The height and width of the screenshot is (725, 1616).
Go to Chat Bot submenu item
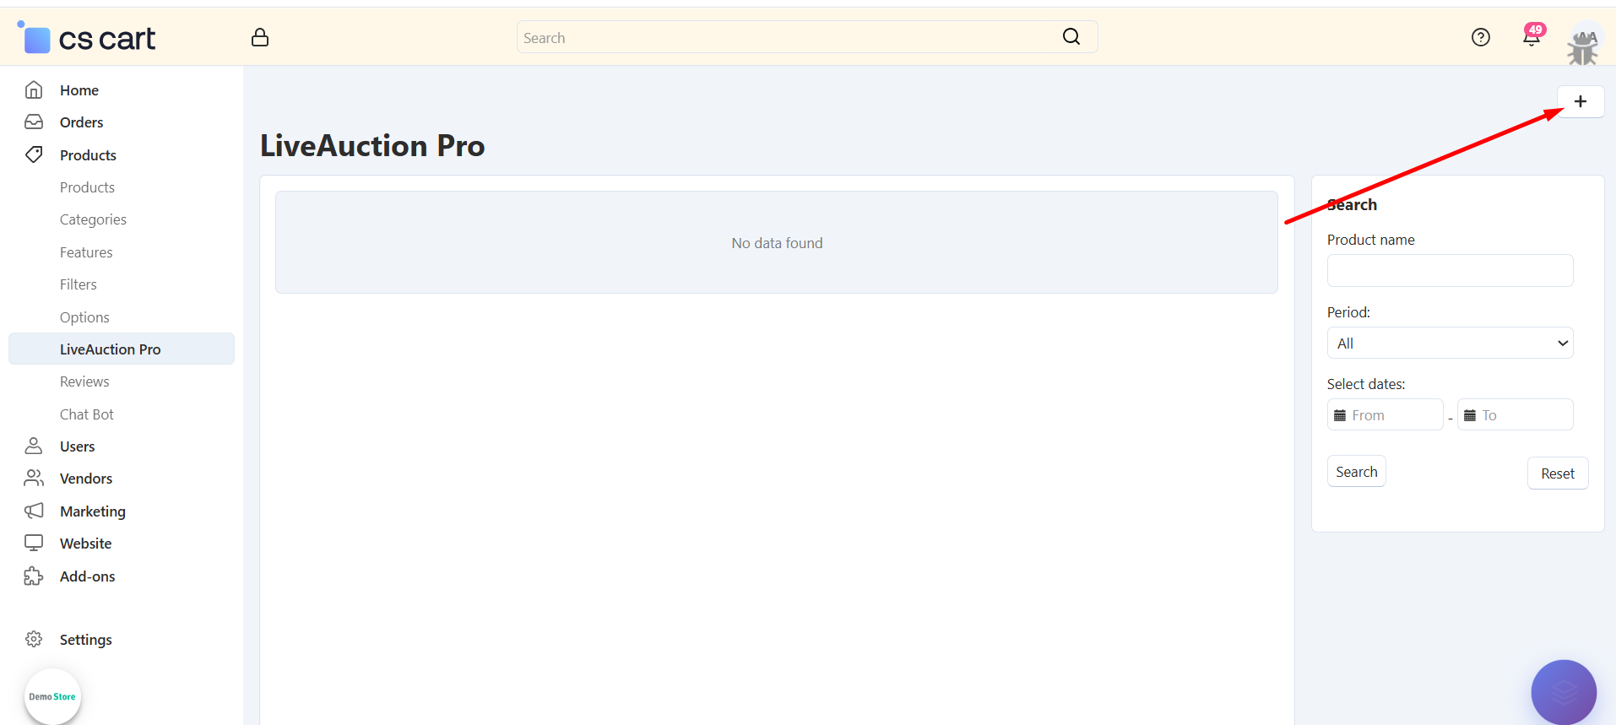[x=86, y=414]
